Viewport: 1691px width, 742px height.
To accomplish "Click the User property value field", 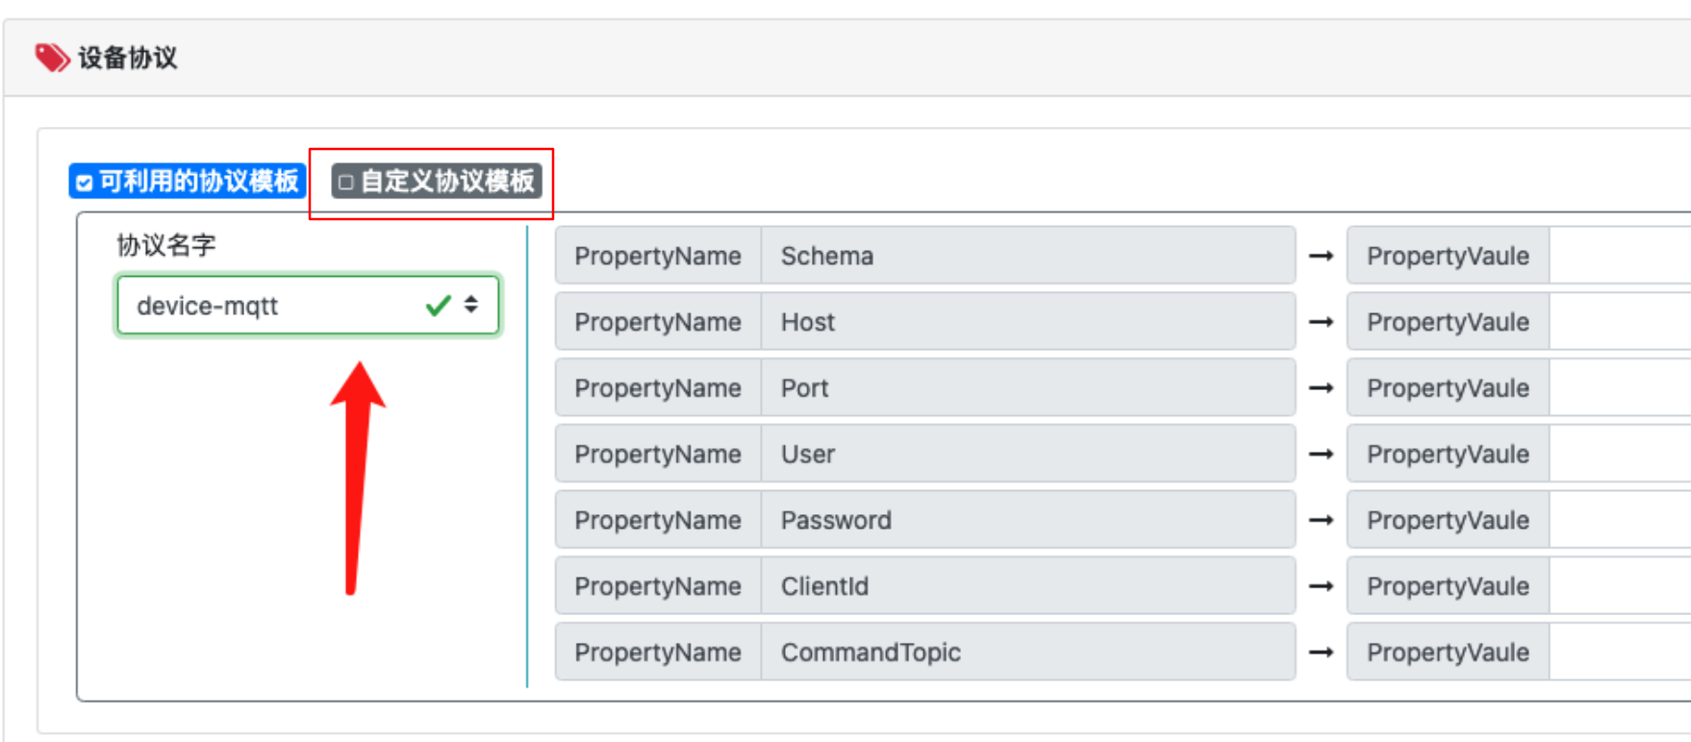I will point(1620,454).
